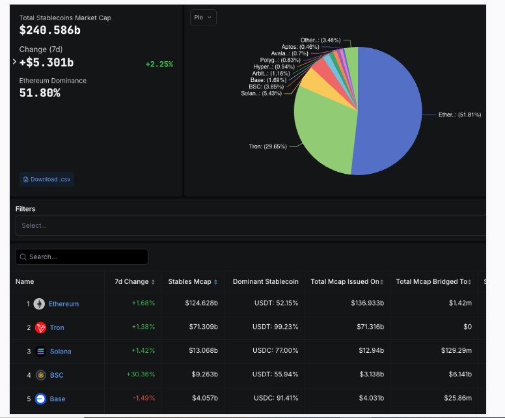The height and width of the screenshot is (418, 505).
Task: Click the Hyper..: (0.94%) pie label
Action: pyautogui.click(x=274, y=66)
